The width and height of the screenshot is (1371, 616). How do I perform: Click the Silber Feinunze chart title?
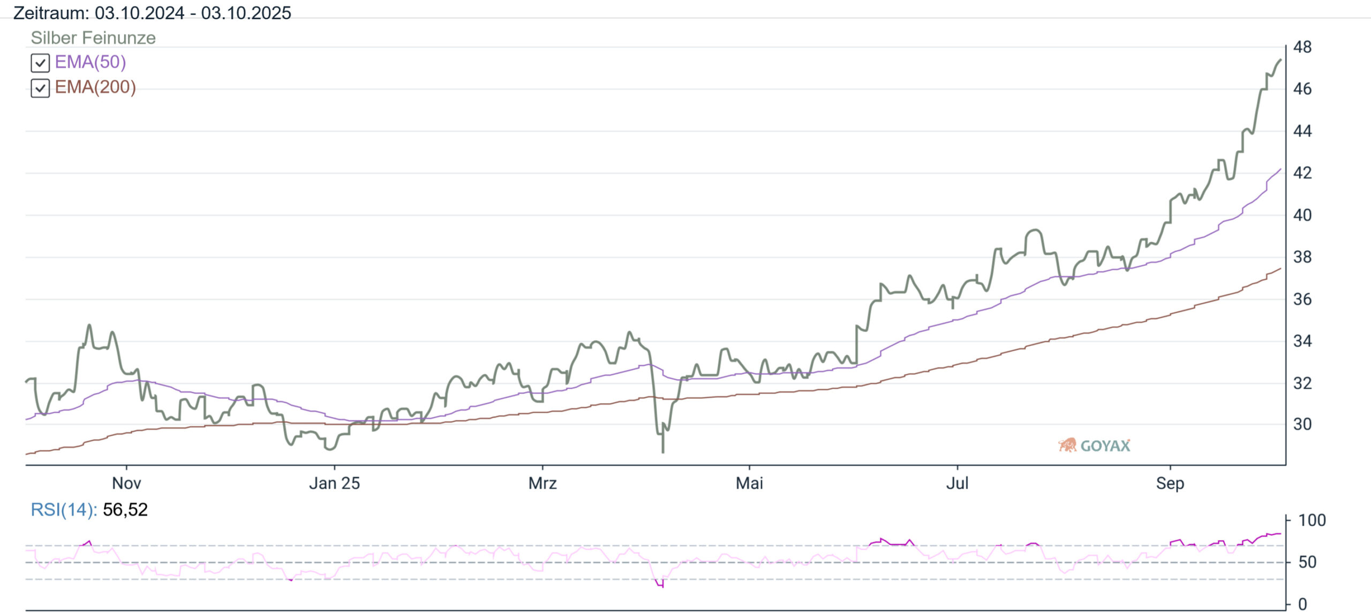point(93,38)
